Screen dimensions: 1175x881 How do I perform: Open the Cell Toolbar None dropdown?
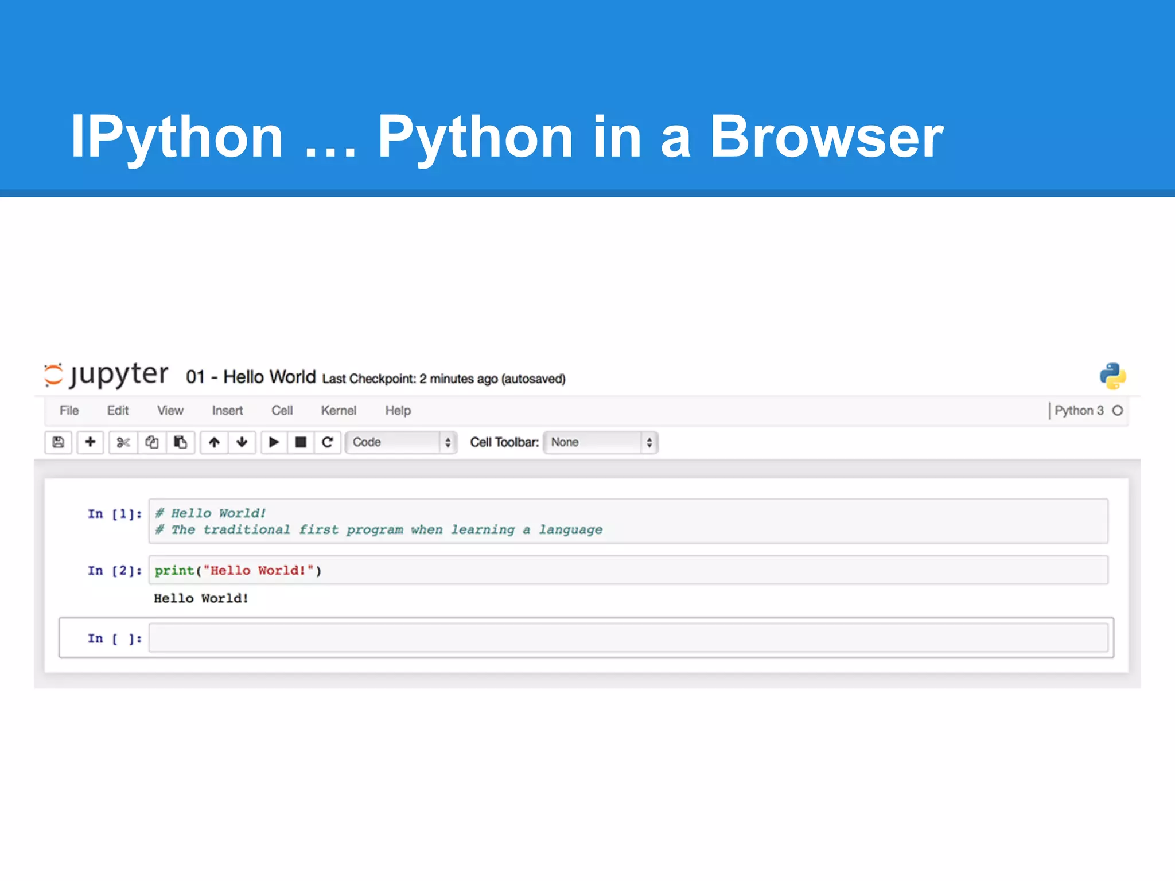pos(601,442)
